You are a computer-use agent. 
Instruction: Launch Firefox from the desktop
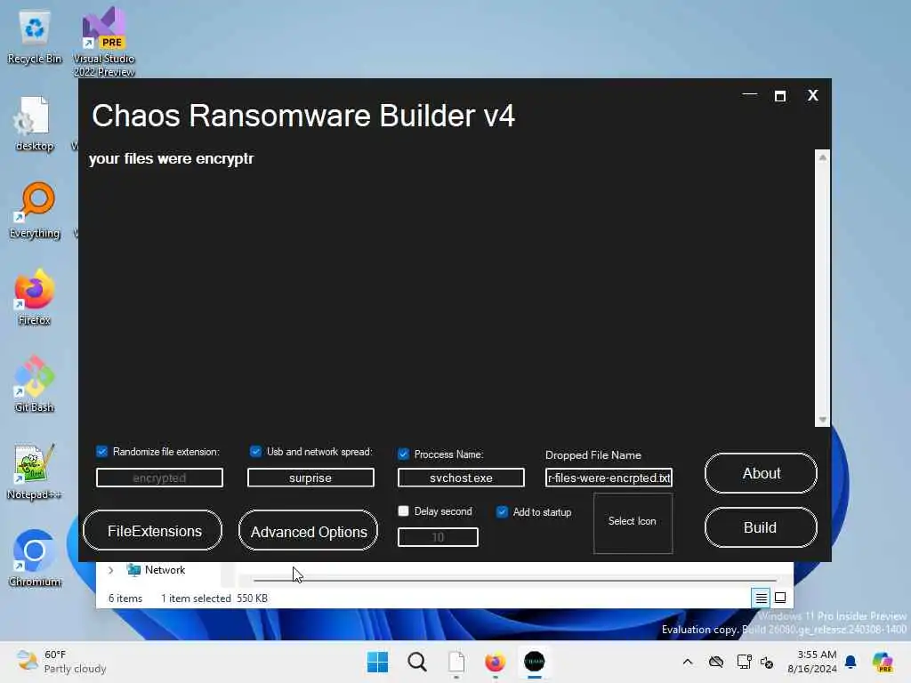tap(35, 297)
